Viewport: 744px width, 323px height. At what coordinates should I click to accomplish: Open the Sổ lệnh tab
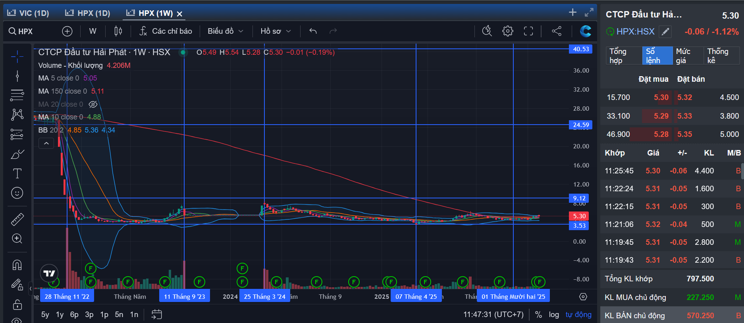(657, 56)
